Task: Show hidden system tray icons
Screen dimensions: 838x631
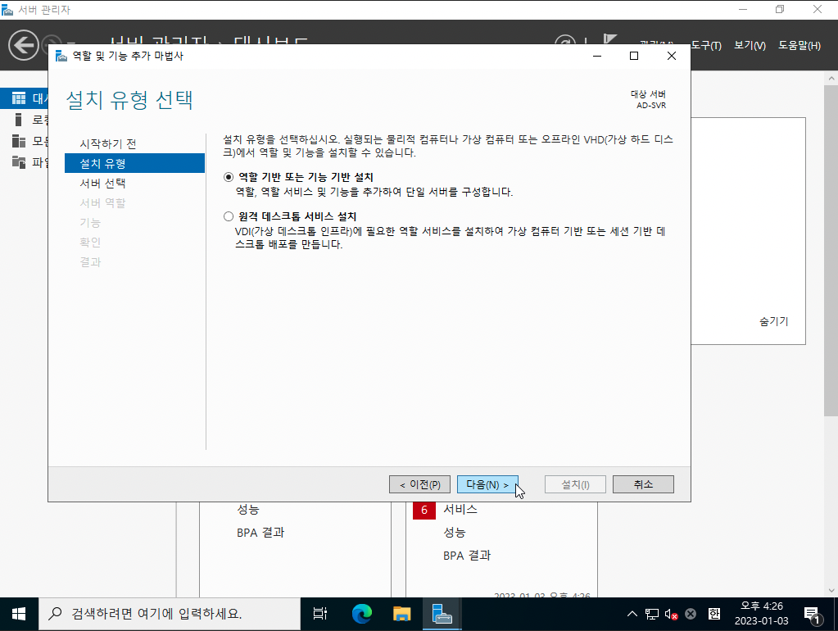Action: pos(632,614)
